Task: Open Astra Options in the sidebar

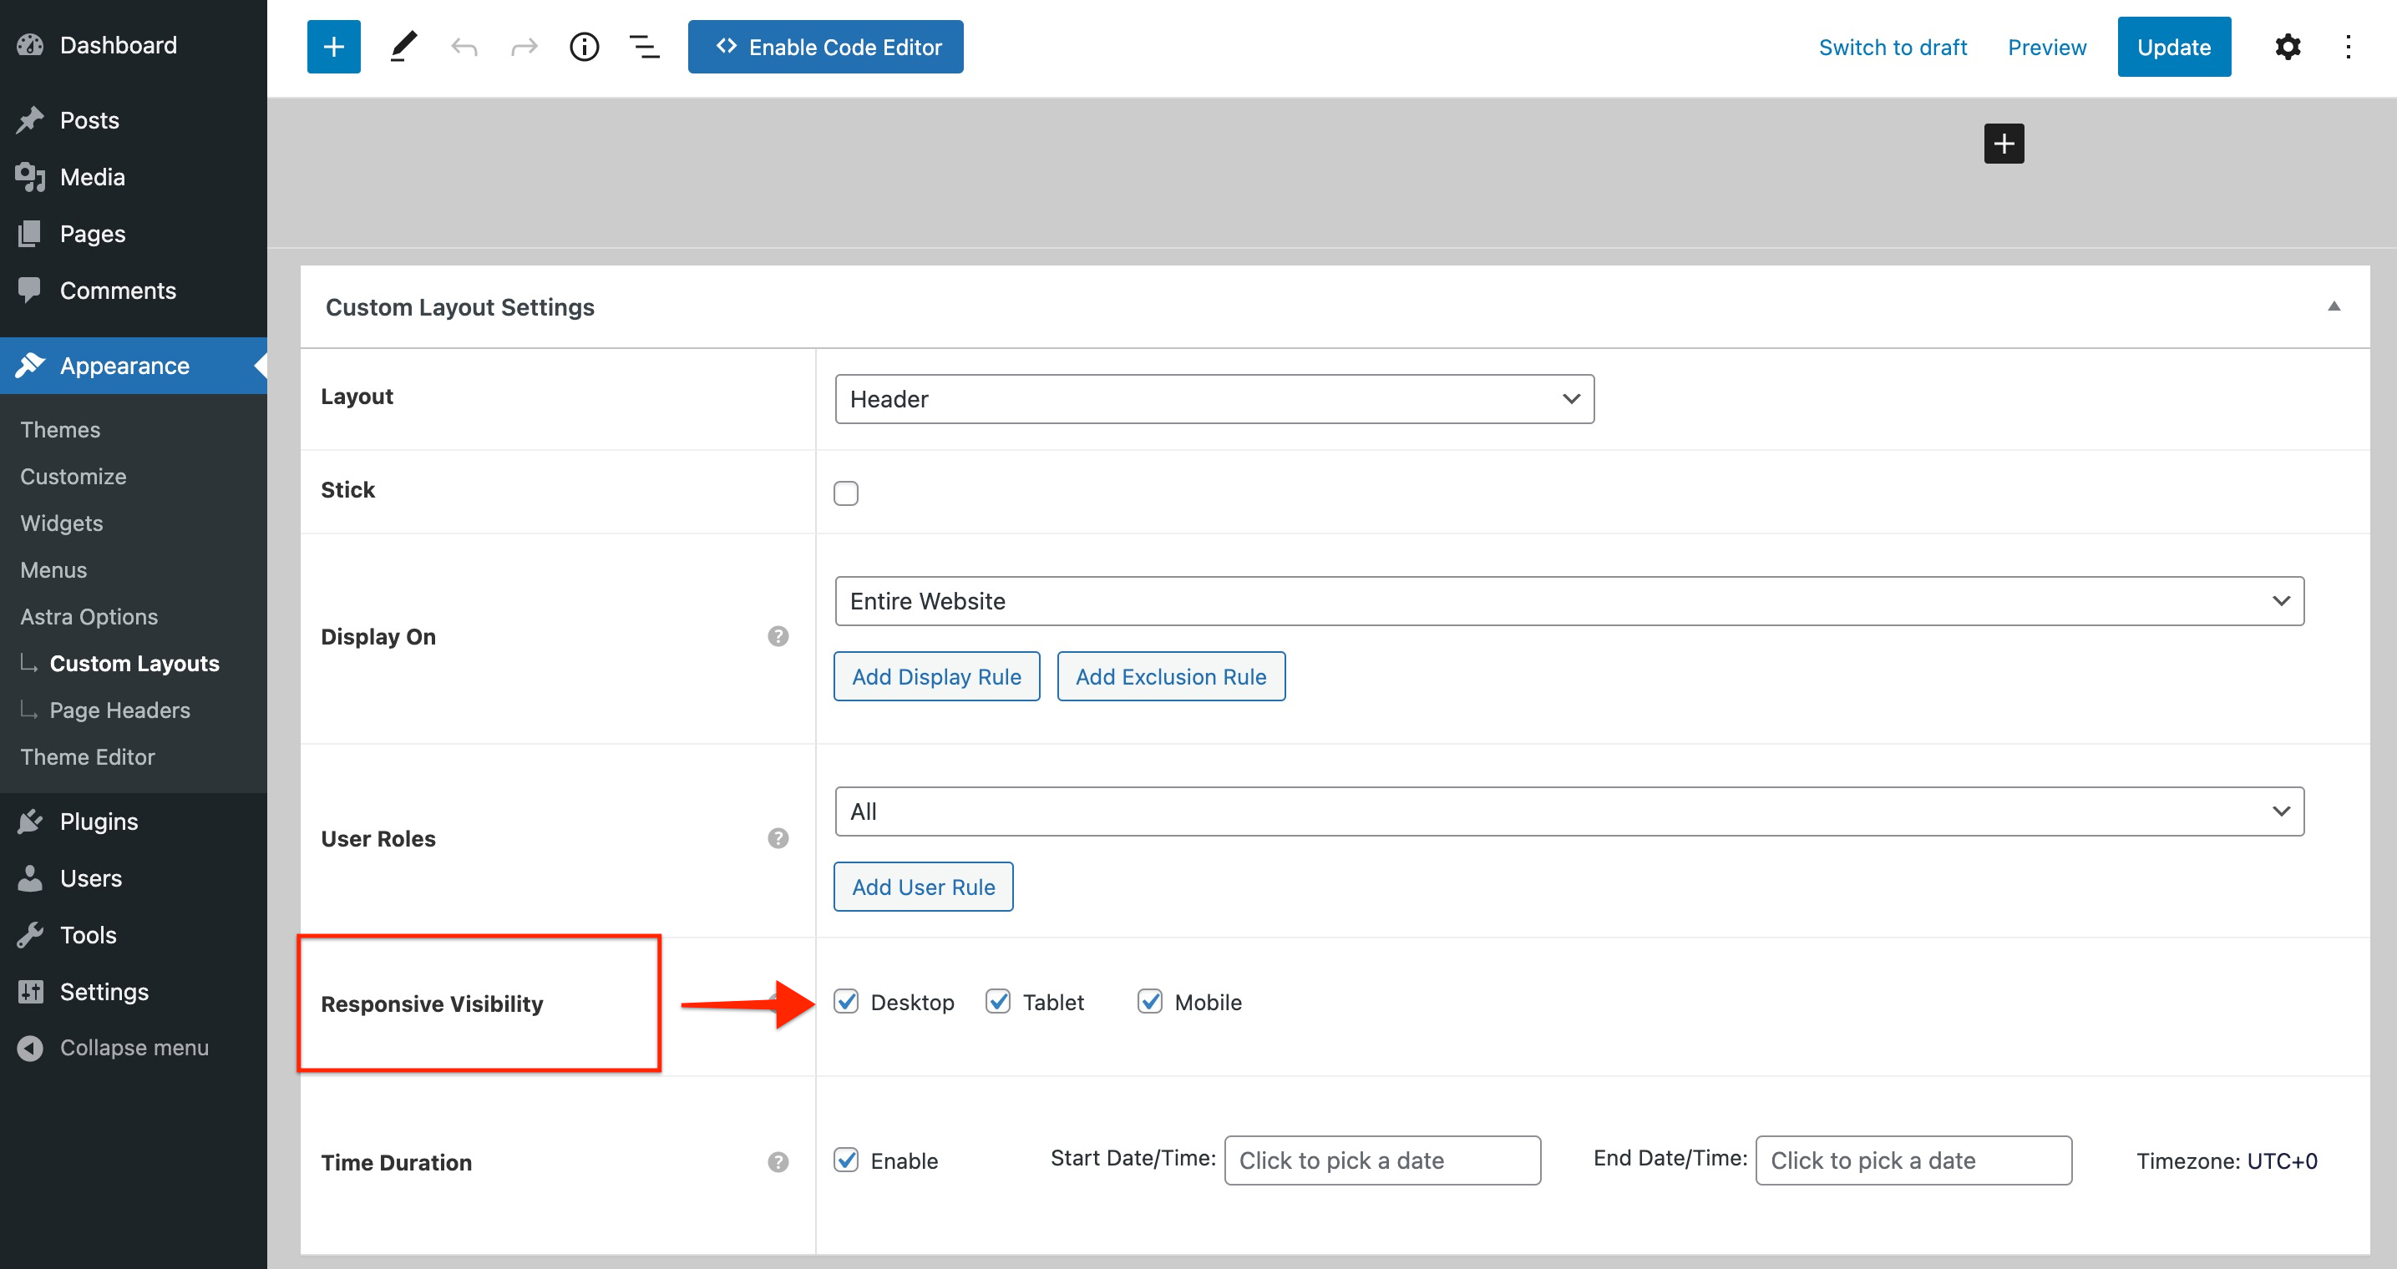Action: (89, 617)
